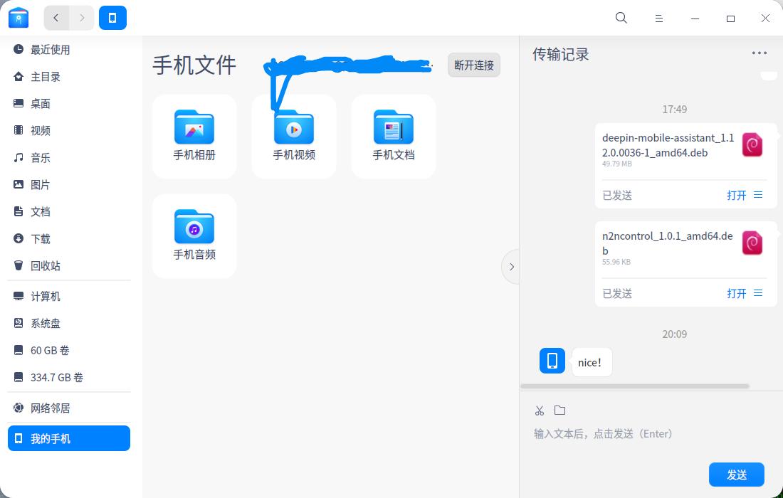Open the 手机音频 phone audio folder
This screenshot has width=783, height=498.
pyautogui.click(x=194, y=236)
